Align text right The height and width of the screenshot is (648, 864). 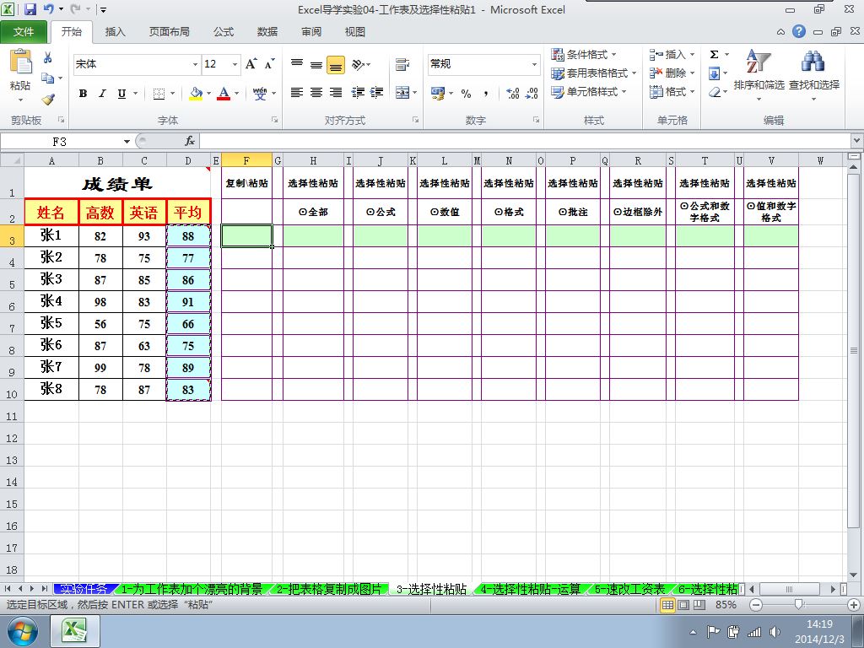tap(336, 93)
